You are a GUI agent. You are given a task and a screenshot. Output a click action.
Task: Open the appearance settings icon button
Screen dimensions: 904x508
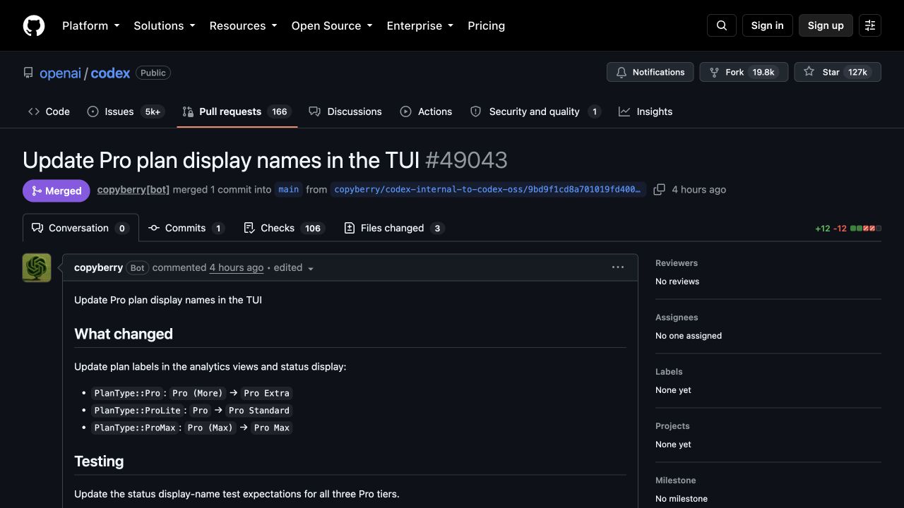[870, 25]
